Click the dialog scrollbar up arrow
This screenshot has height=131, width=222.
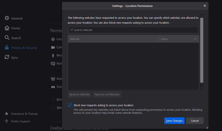click(x=202, y=16)
